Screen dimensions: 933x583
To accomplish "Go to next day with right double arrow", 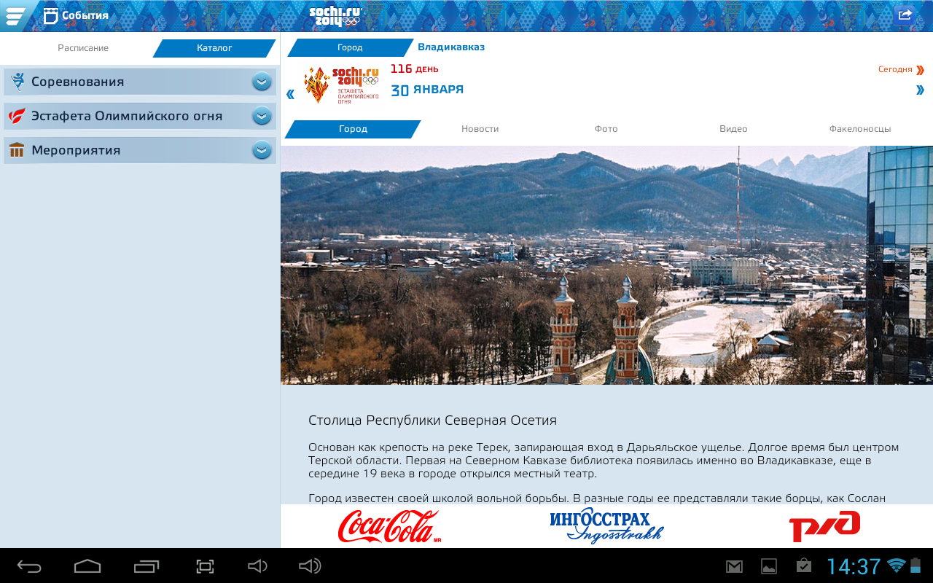I will pyautogui.click(x=920, y=90).
